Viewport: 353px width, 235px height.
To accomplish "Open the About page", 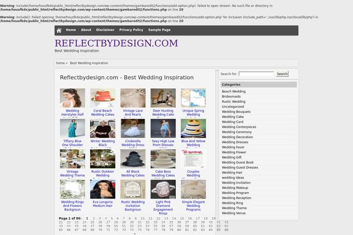I will click(x=86, y=30).
